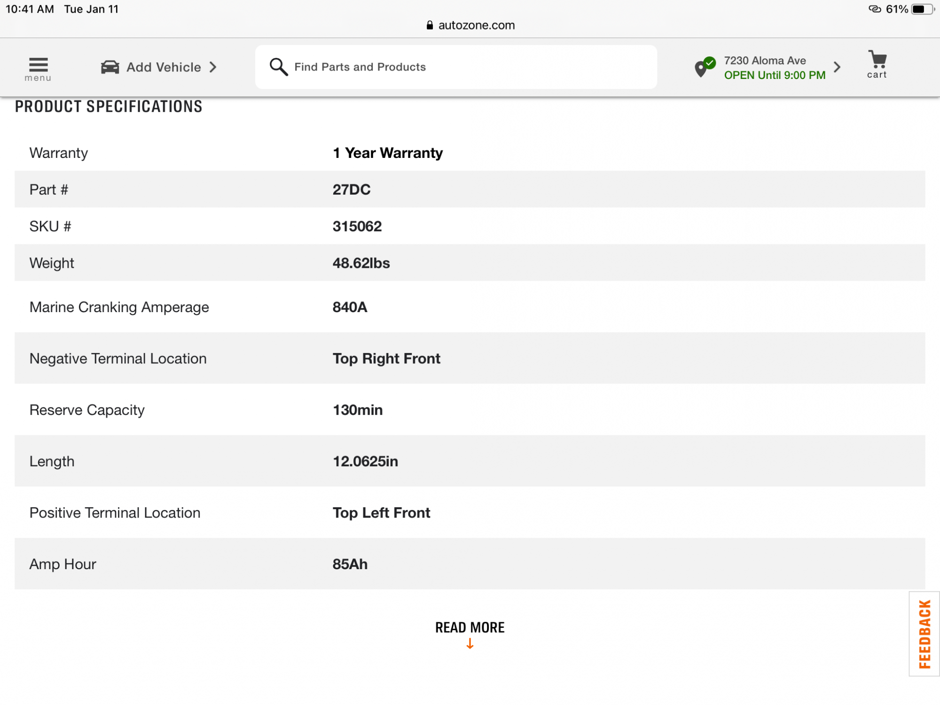Viewport: 940px width, 705px height.
Task: Select the weight value 48.62lbs
Action: pos(361,263)
